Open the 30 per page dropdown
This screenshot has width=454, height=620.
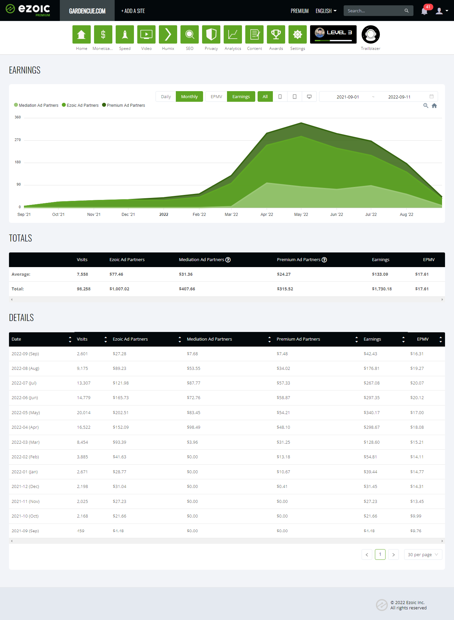pyautogui.click(x=423, y=554)
